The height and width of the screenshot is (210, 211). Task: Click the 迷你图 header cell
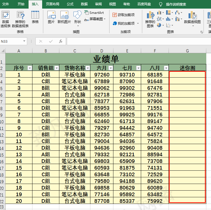(x=187, y=68)
